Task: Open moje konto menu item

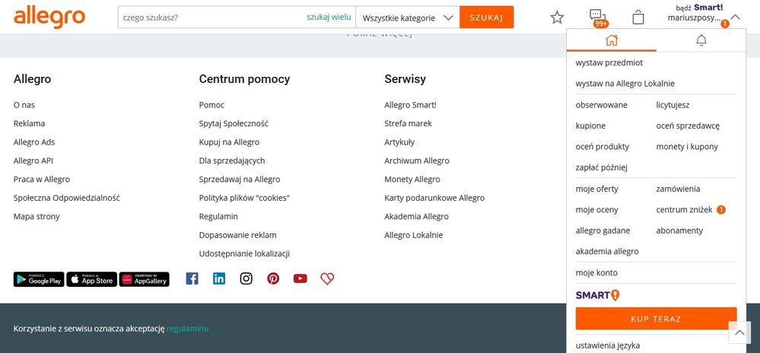Action: click(596, 272)
